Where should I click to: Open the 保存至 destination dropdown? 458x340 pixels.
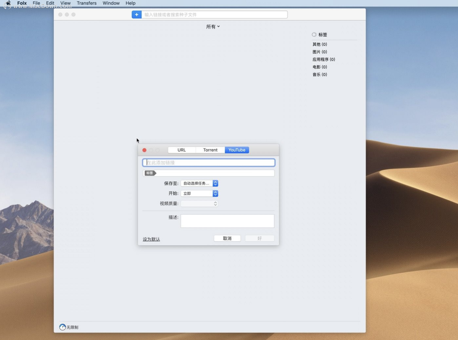point(199,183)
